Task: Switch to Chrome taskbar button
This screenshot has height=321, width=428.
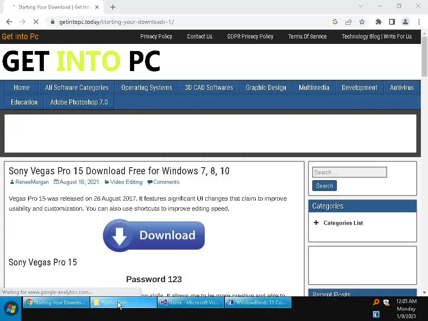Action: [56, 303]
